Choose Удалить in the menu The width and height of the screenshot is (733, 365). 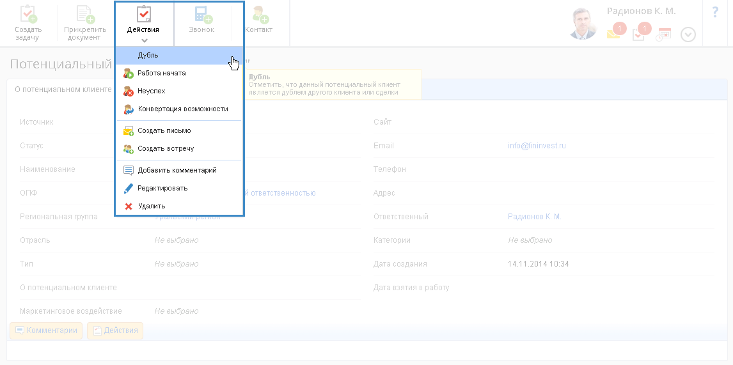[179, 206]
